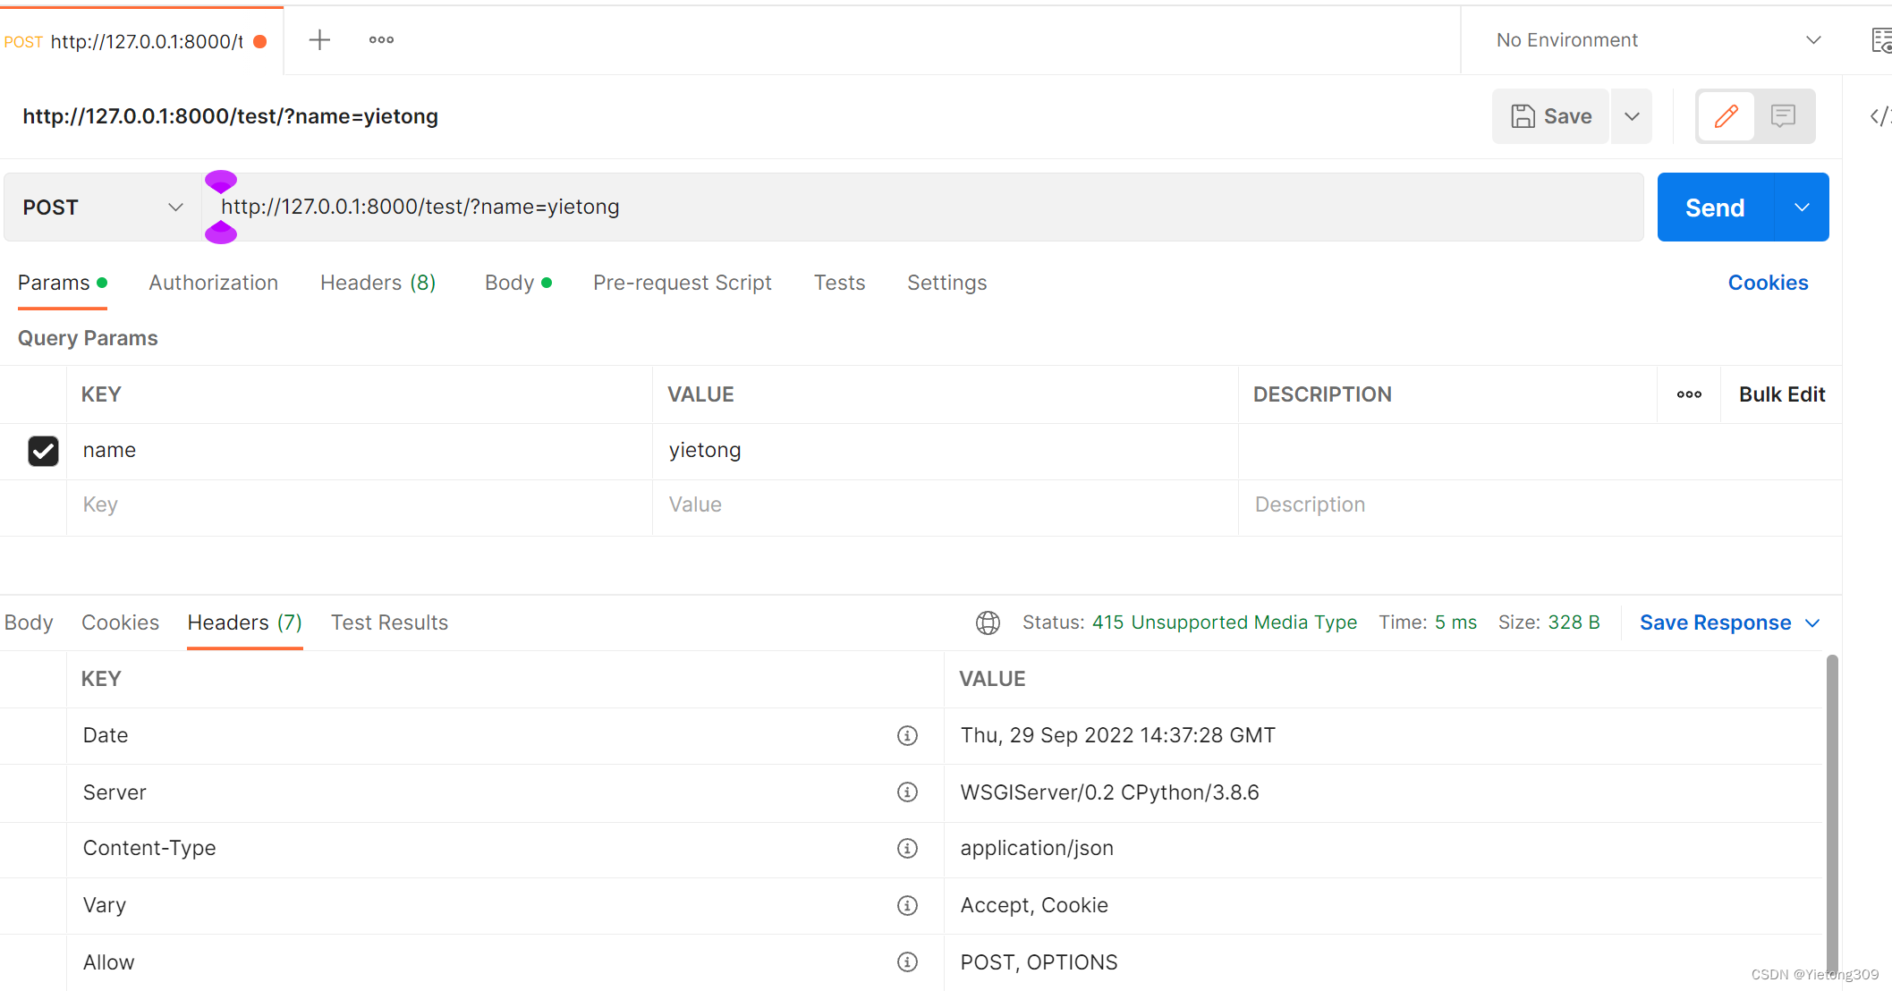Open the comments icon beside pencil
The width and height of the screenshot is (1892, 991).
tap(1783, 116)
